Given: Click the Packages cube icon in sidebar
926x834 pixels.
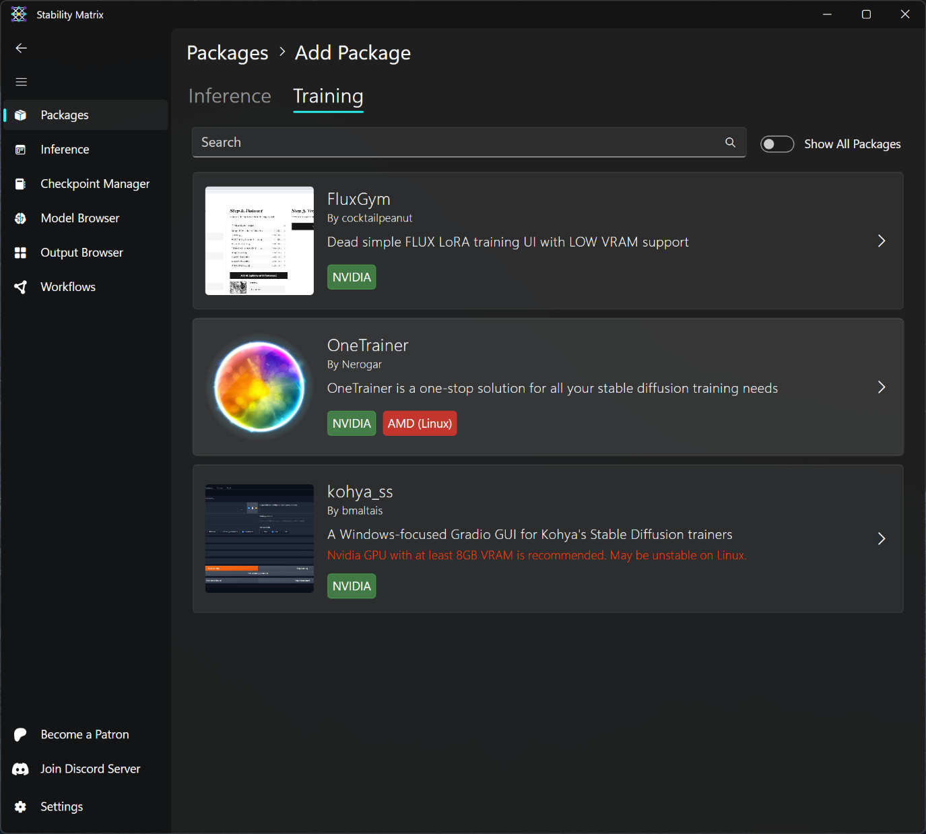Looking at the screenshot, I should (21, 115).
